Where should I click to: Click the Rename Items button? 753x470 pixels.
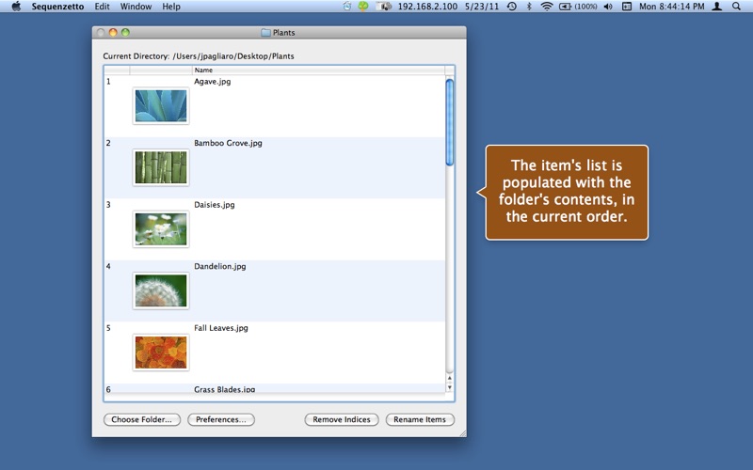(x=420, y=419)
